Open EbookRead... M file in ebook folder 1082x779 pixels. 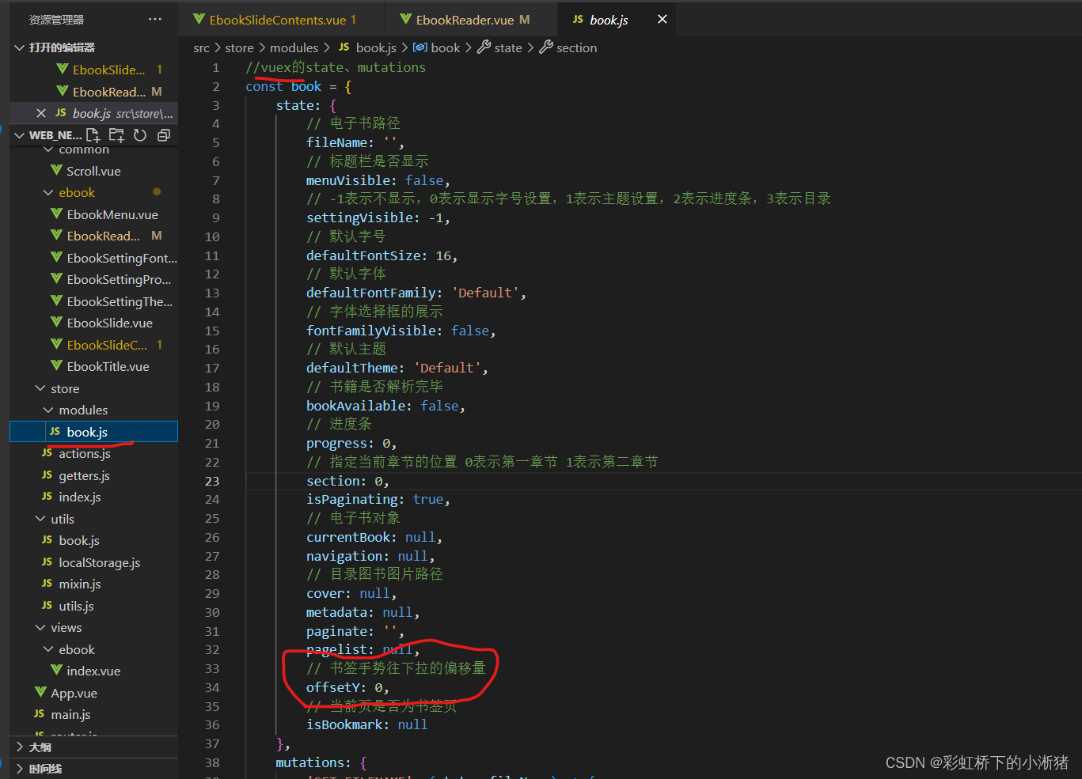point(93,236)
